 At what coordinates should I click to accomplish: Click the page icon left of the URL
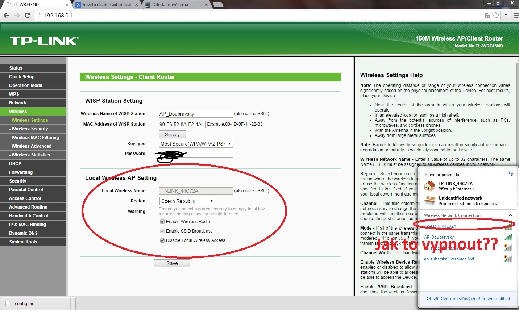pyautogui.click(x=39, y=15)
